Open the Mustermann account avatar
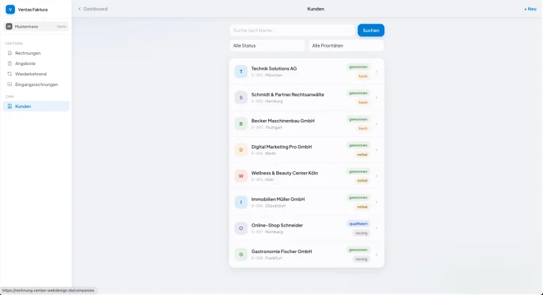Image resolution: width=543 pixels, height=295 pixels. pos(9,26)
